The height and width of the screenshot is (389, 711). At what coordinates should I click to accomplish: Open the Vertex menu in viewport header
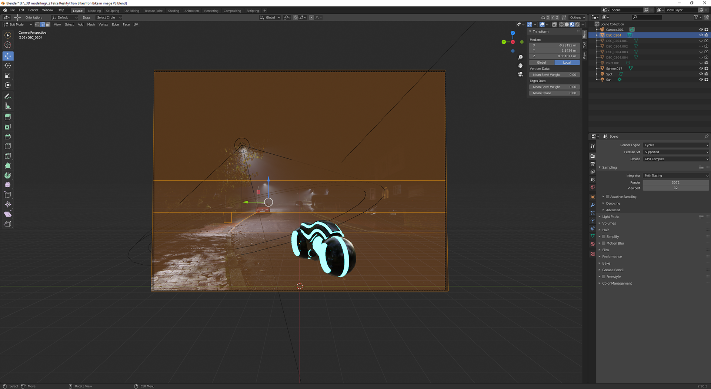click(103, 24)
